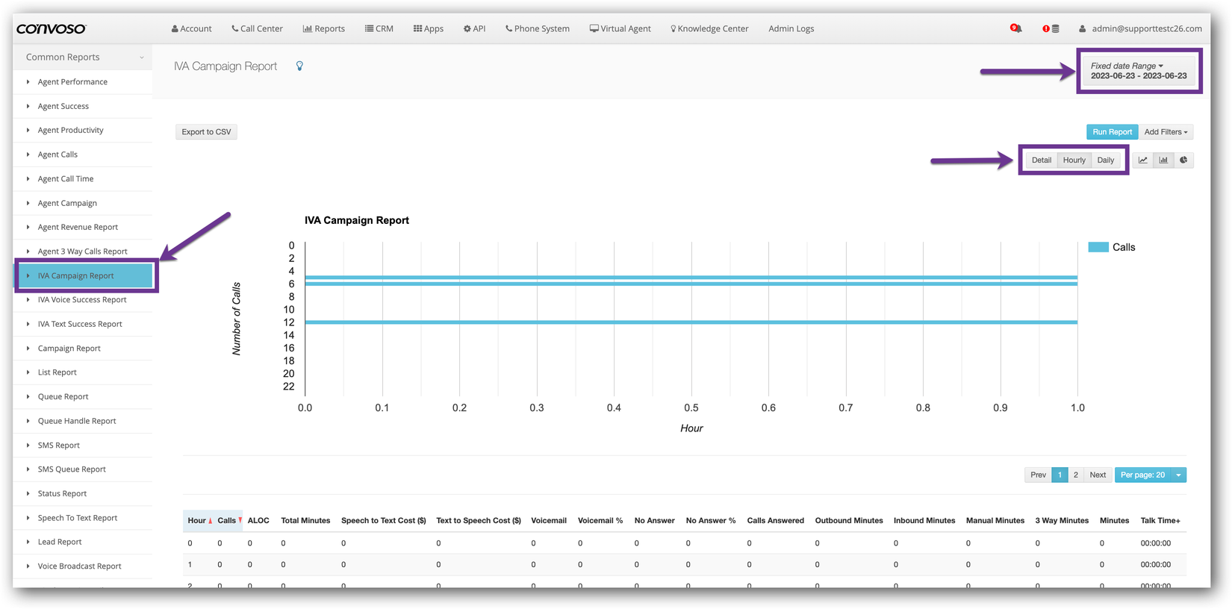This screenshot has width=1232, height=609.
Task: Click the lightbulb hint icon
Action: [x=299, y=66]
